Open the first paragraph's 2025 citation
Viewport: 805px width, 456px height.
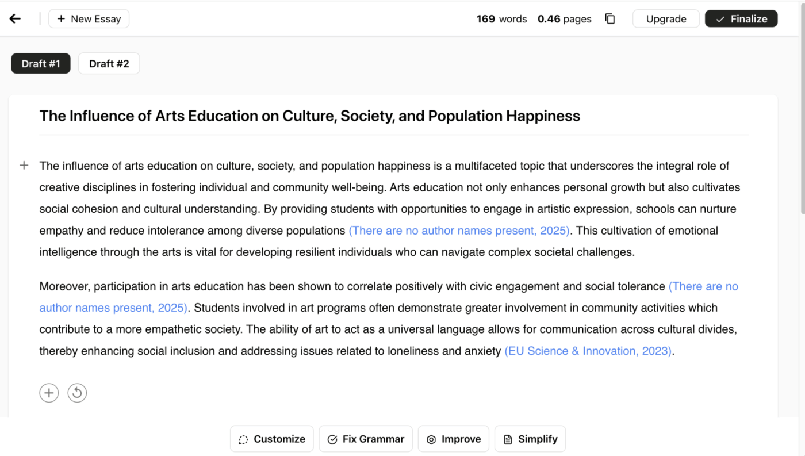[459, 231]
